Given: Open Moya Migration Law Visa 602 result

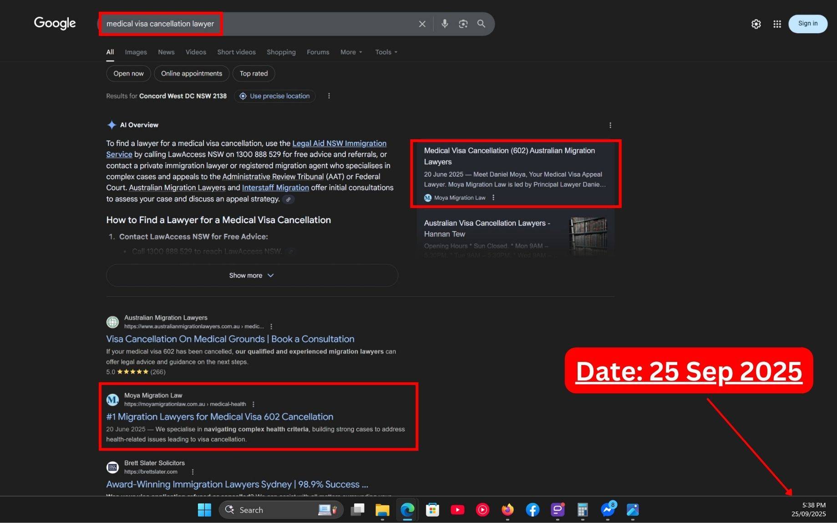Looking at the screenshot, I should click(x=219, y=416).
